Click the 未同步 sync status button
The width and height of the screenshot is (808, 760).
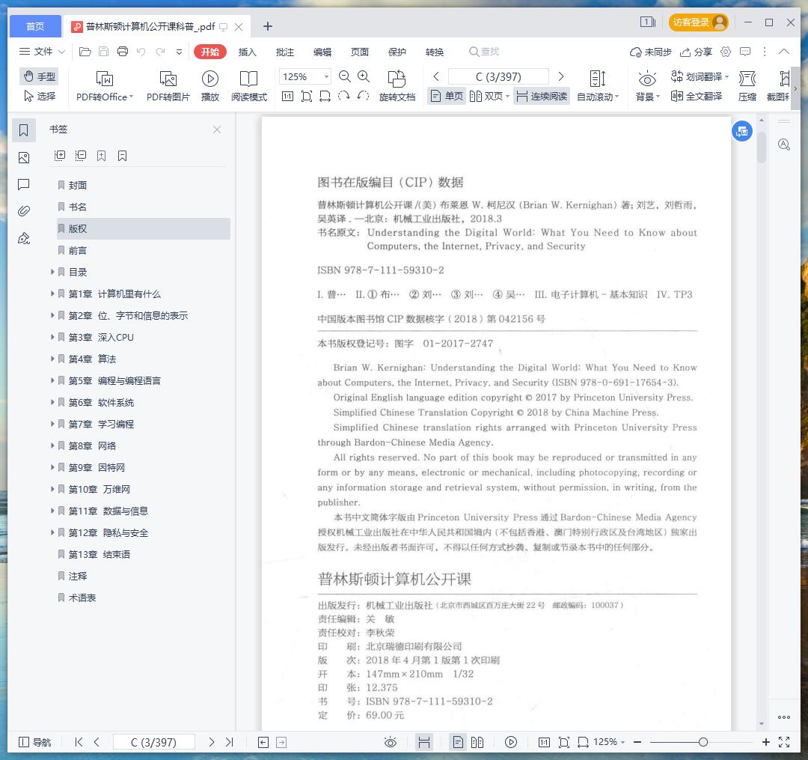(650, 52)
